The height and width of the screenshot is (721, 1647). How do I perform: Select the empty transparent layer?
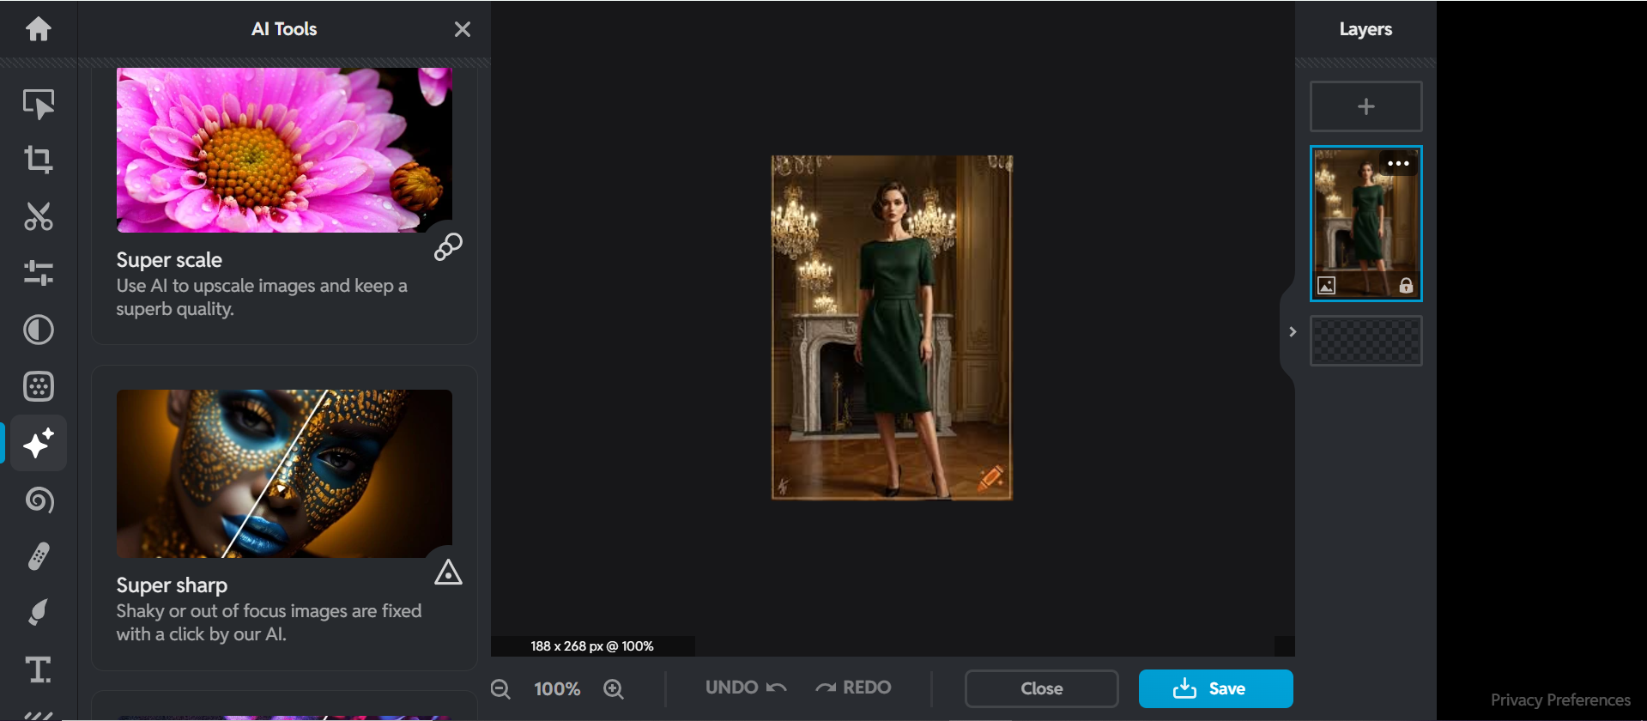[x=1366, y=341]
